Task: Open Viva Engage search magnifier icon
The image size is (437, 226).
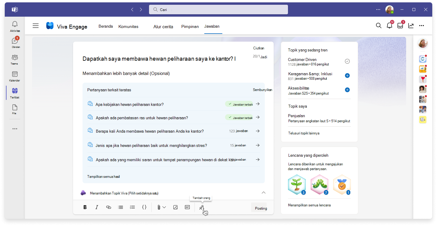Action: 379,26
